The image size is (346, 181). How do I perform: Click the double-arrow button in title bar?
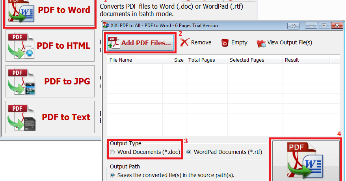pyautogui.click(x=293, y=26)
